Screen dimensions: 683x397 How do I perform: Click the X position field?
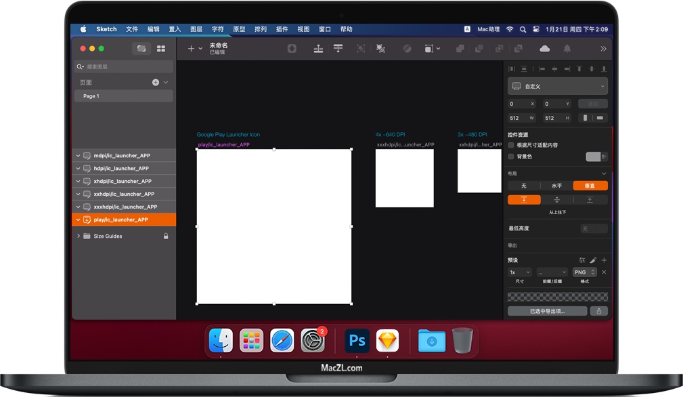click(521, 104)
